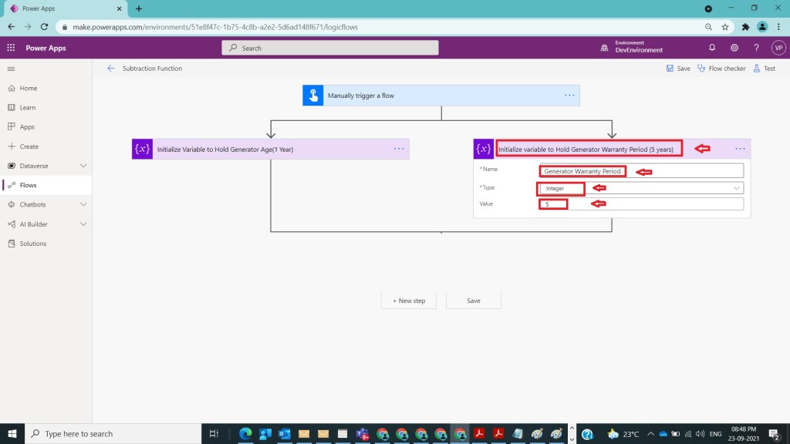Open ellipsis menu on Generator Age action
Viewport: 790px width, 444px height.
tap(399, 149)
